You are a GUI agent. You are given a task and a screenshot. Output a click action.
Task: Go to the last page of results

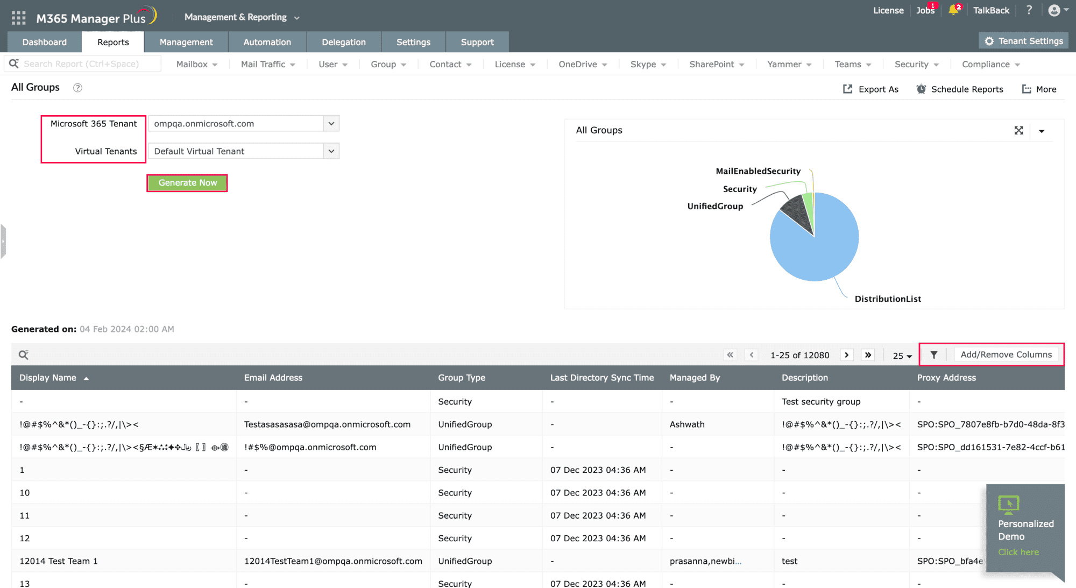point(868,355)
